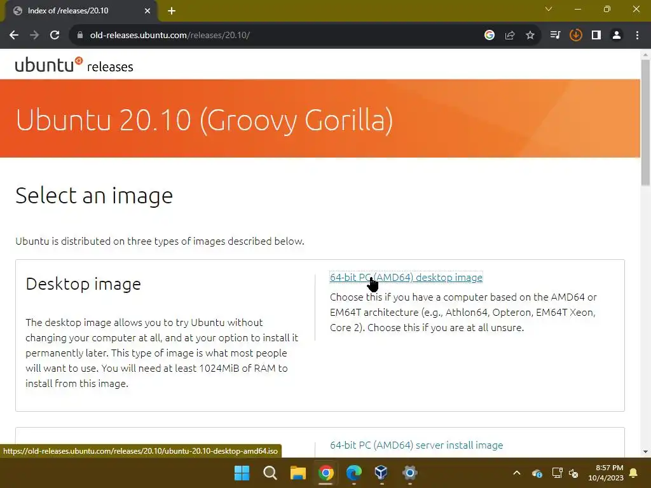Click the scrollbar down arrow
This screenshot has width=651, height=488.
pyautogui.click(x=645, y=452)
